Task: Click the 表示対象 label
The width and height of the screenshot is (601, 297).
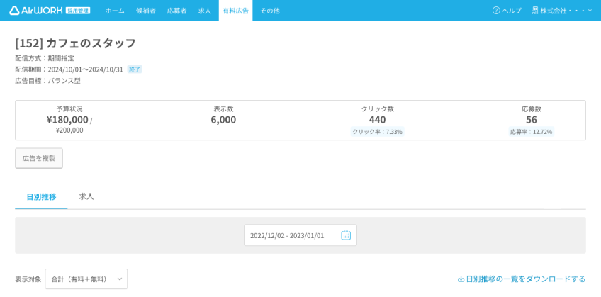Action: click(28, 279)
